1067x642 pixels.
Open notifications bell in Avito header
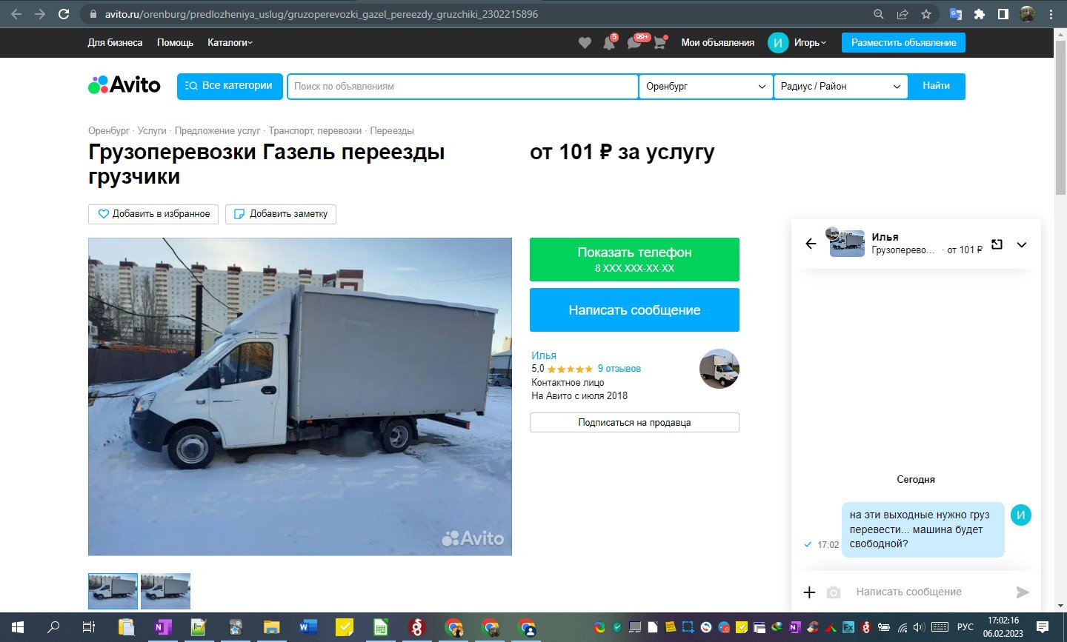pyautogui.click(x=609, y=43)
